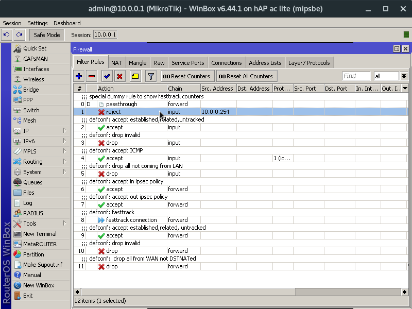This screenshot has height=309, width=412.
Task: Add a new firewall rule with plus icon
Action: [79, 76]
